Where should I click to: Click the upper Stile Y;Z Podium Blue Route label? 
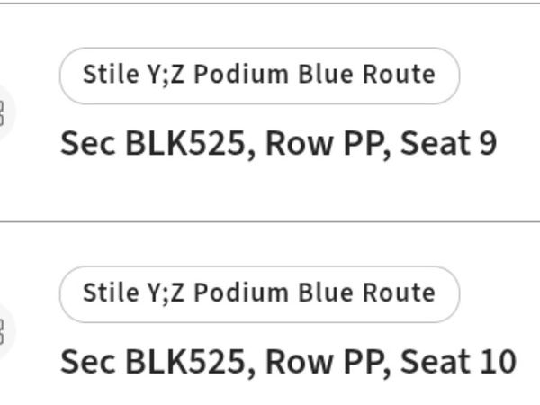pyautogui.click(x=259, y=76)
